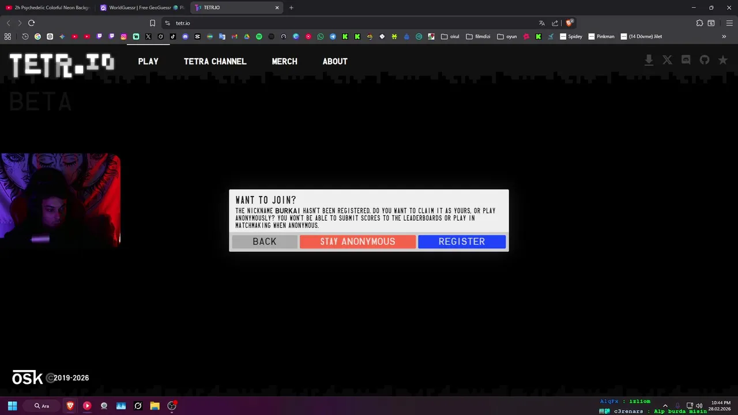Open the Discord icon in the site header
The width and height of the screenshot is (738, 415).
coord(686,60)
